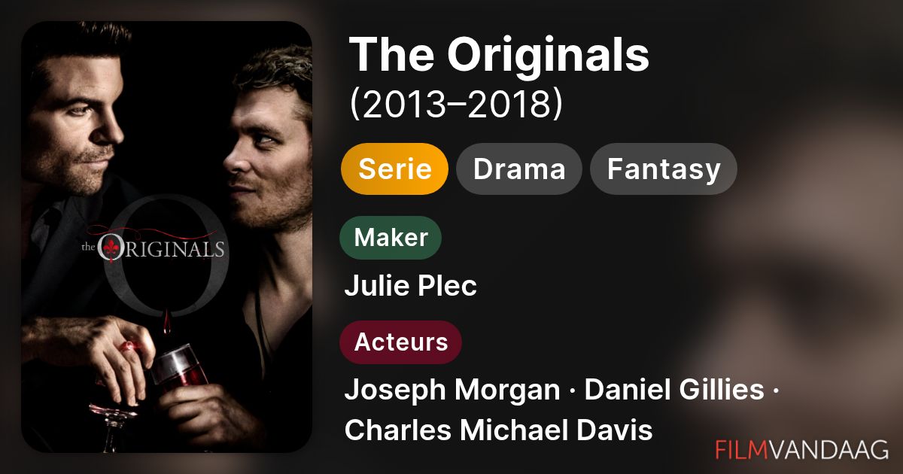Click The Originals logo on the poster

(x=153, y=248)
